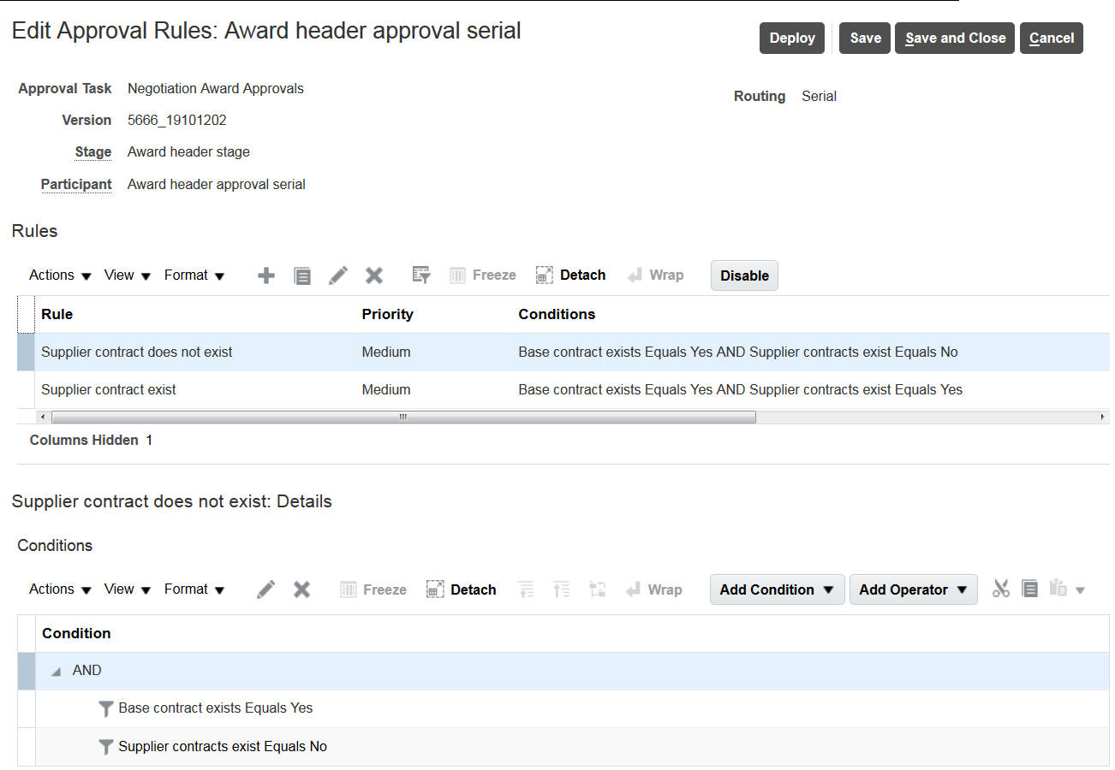Deploy the approval rules
Image resolution: width=1115 pixels, height=770 pixels.
pyautogui.click(x=790, y=38)
